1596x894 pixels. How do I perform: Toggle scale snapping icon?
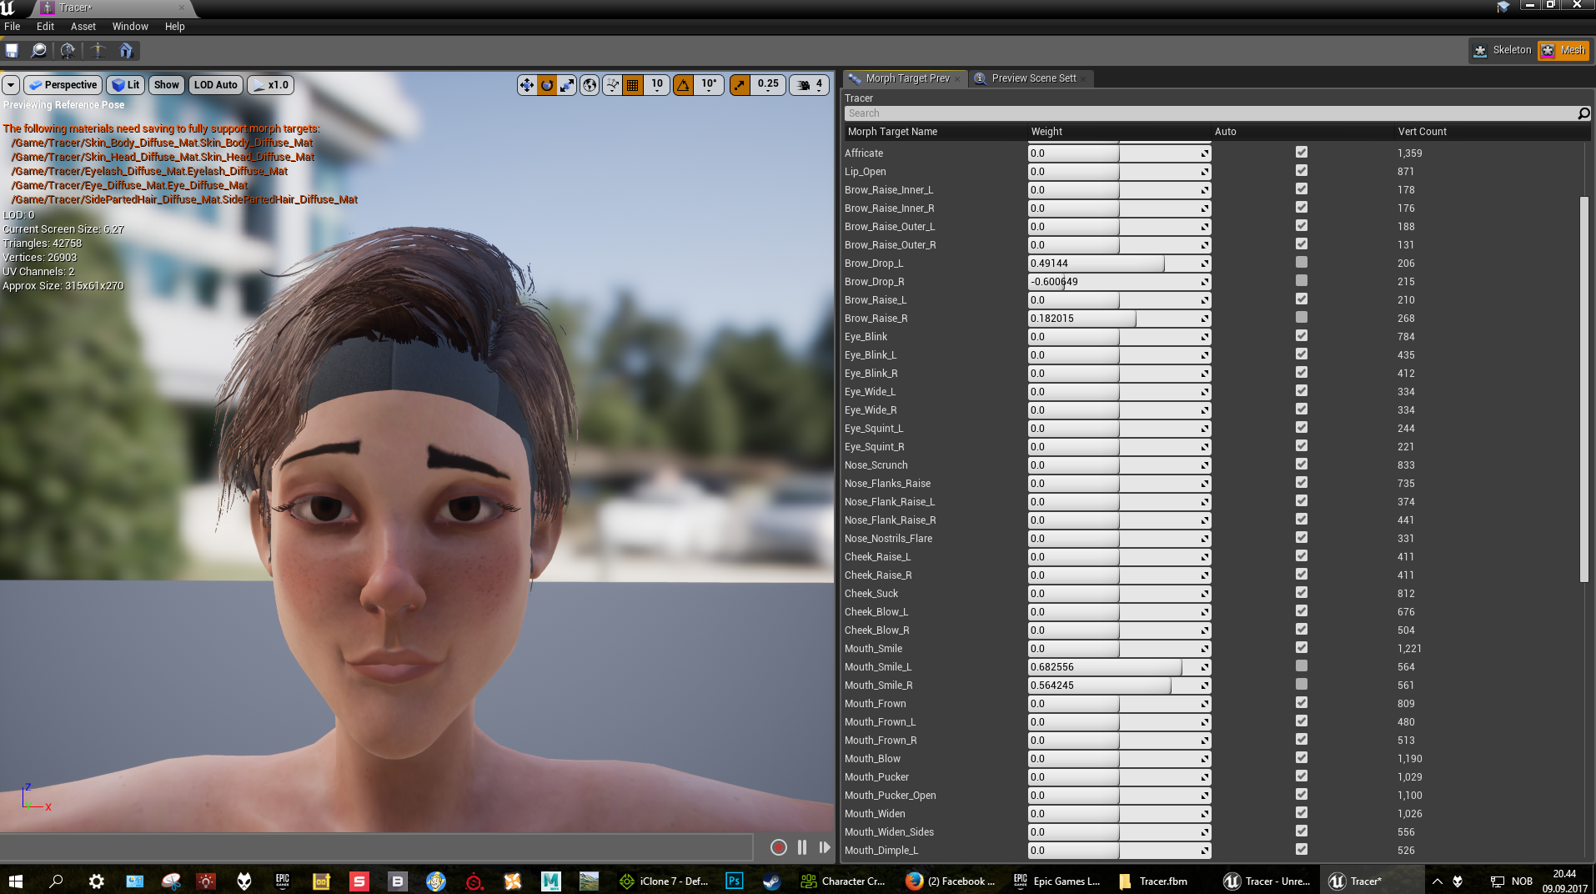click(740, 85)
